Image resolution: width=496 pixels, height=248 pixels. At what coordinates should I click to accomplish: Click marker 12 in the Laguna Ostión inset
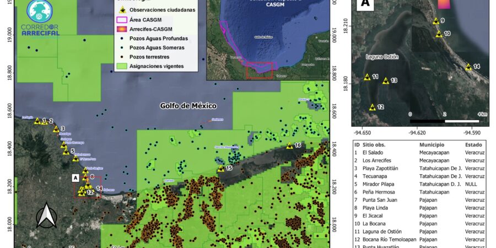pyautogui.click(x=373, y=107)
